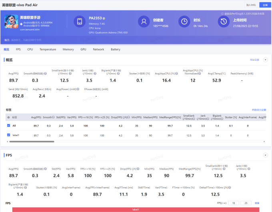Click the tablet device icon beside PA2353
This screenshot has width=272, height=212.
click(80, 22)
